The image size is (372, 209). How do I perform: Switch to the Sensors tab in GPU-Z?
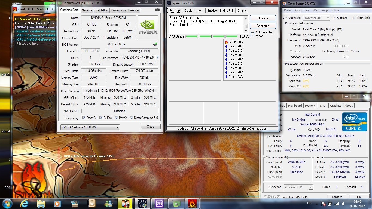click(x=87, y=10)
